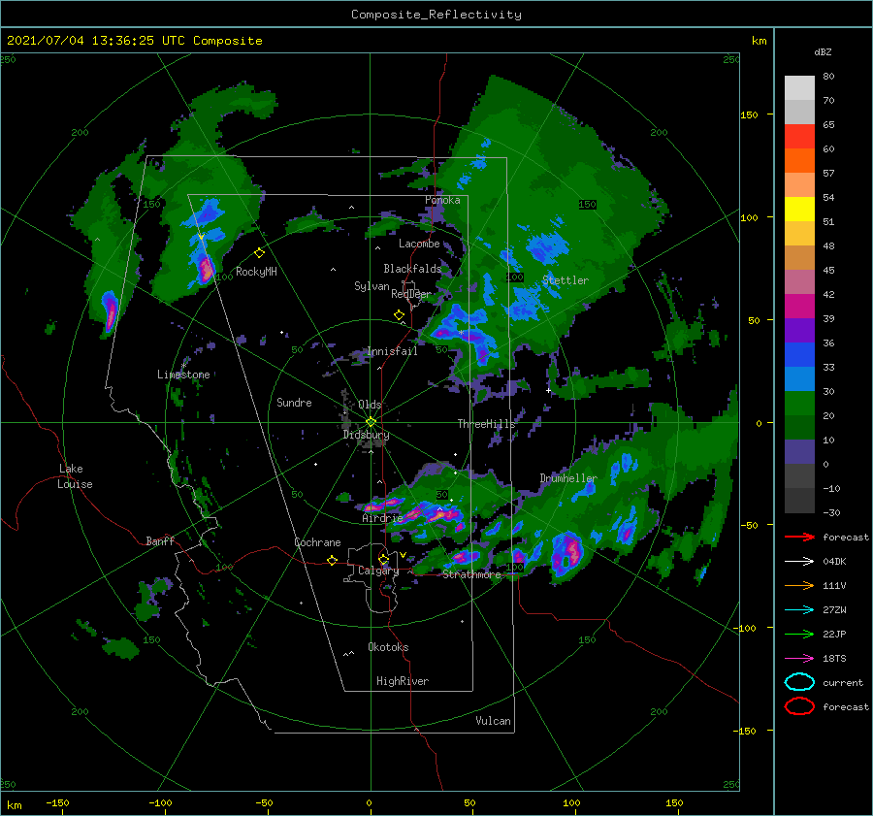Click the yellow diamond marker below RedDeer
This screenshot has height=816, width=873.
pyautogui.click(x=400, y=315)
